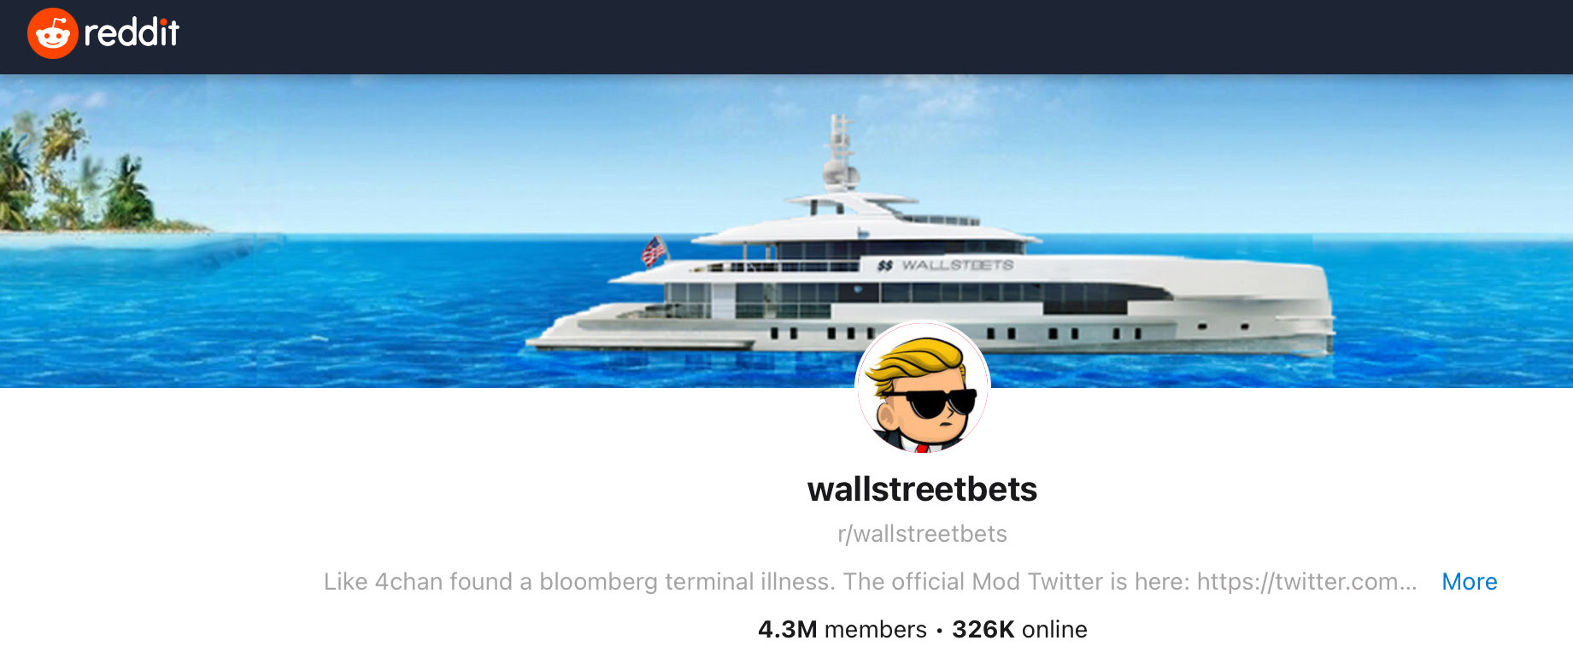Click the twitter.com URL in the description
Image resolution: width=1573 pixels, height=664 pixels.
click(x=1306, y=581)
